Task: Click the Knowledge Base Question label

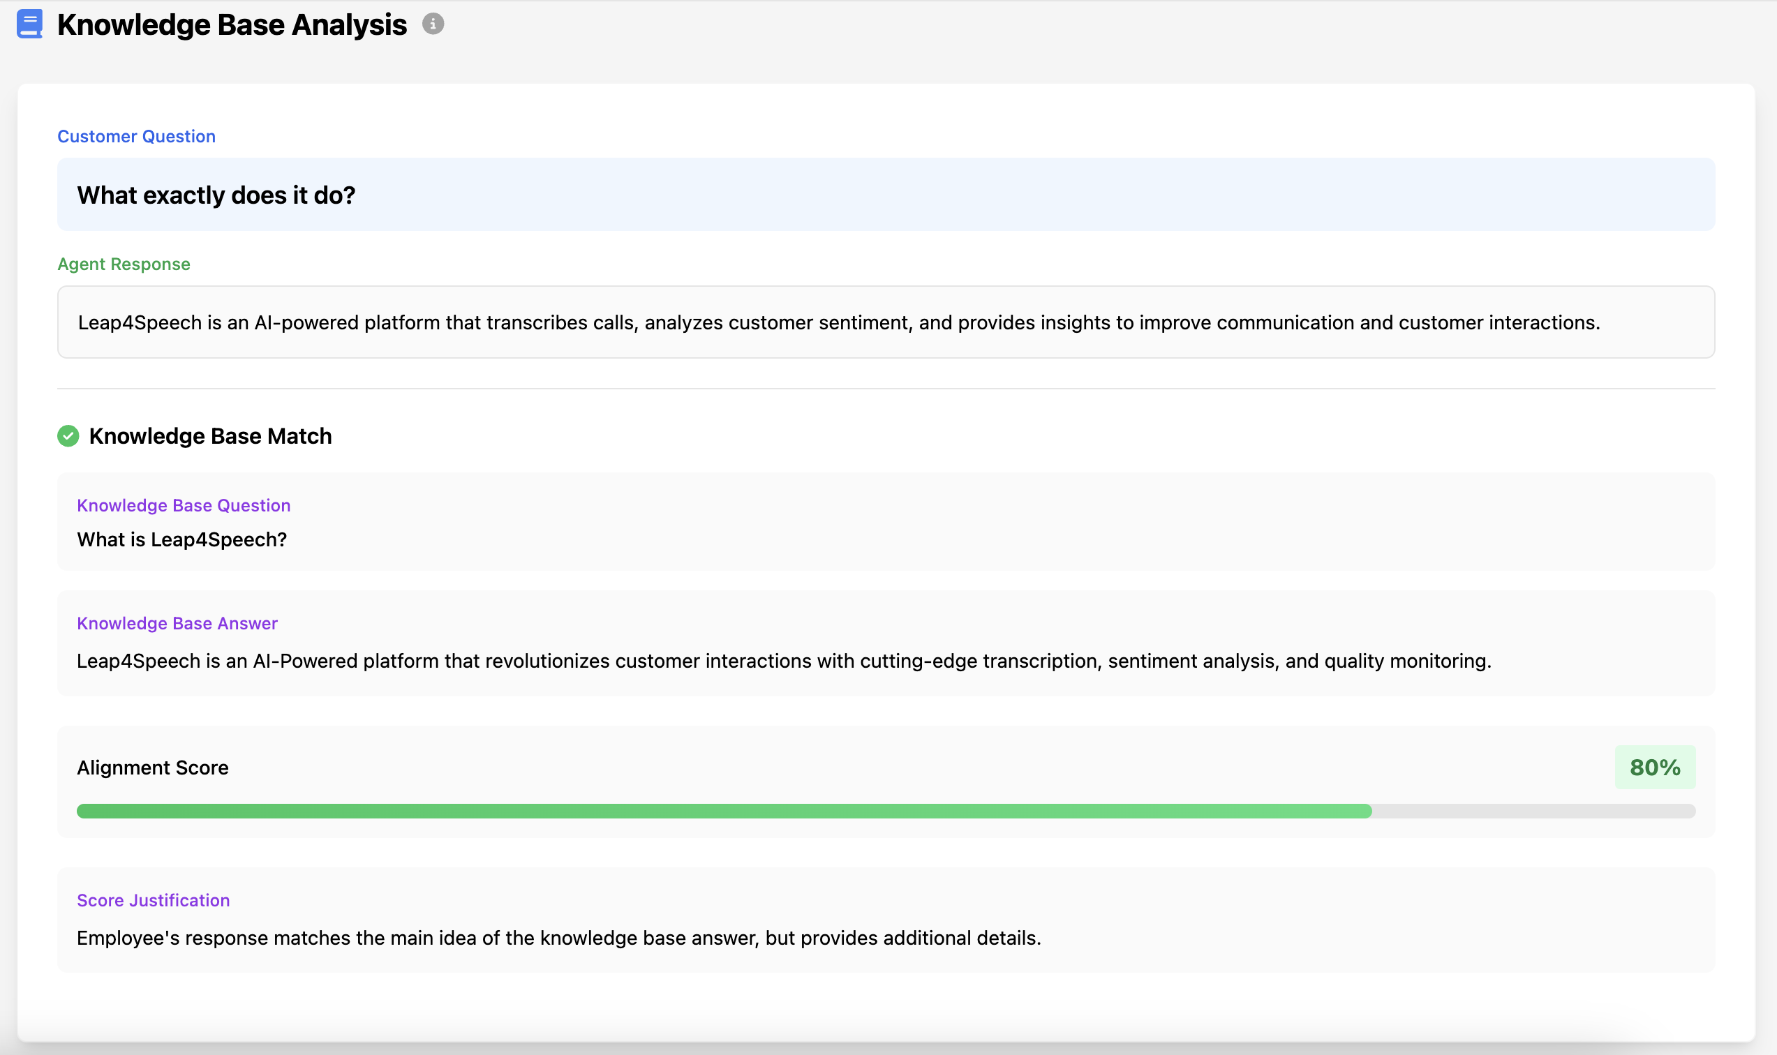Action: 184,505
